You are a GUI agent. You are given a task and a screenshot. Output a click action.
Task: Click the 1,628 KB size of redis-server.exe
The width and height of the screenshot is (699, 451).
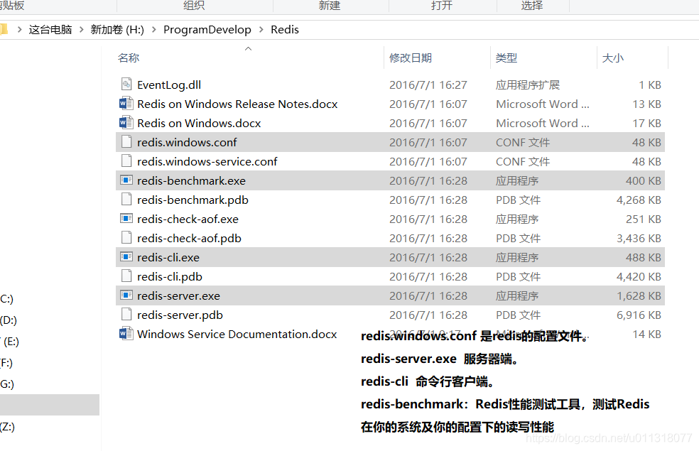(x=639, y=295)
